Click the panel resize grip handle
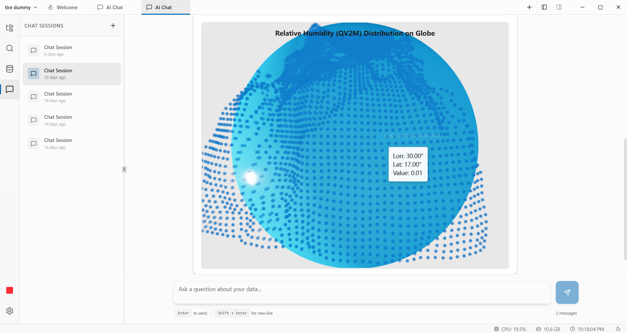 (124, 169)
